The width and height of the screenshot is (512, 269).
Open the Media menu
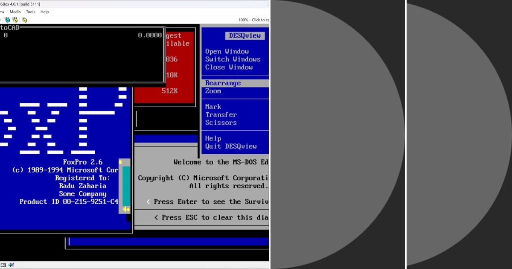[15, 12]
